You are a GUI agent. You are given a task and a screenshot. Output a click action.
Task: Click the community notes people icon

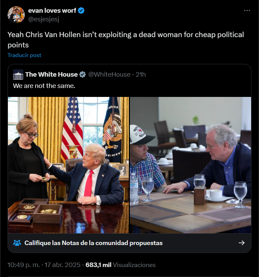[17, 243]
